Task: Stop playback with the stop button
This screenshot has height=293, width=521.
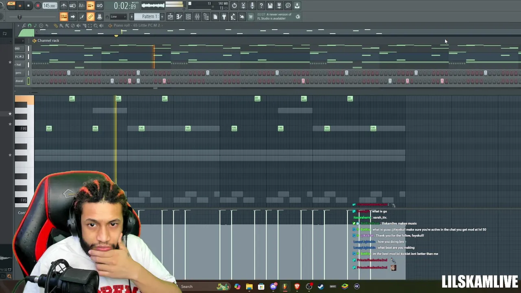Action: pyautogui.click(x=28, y=6)
